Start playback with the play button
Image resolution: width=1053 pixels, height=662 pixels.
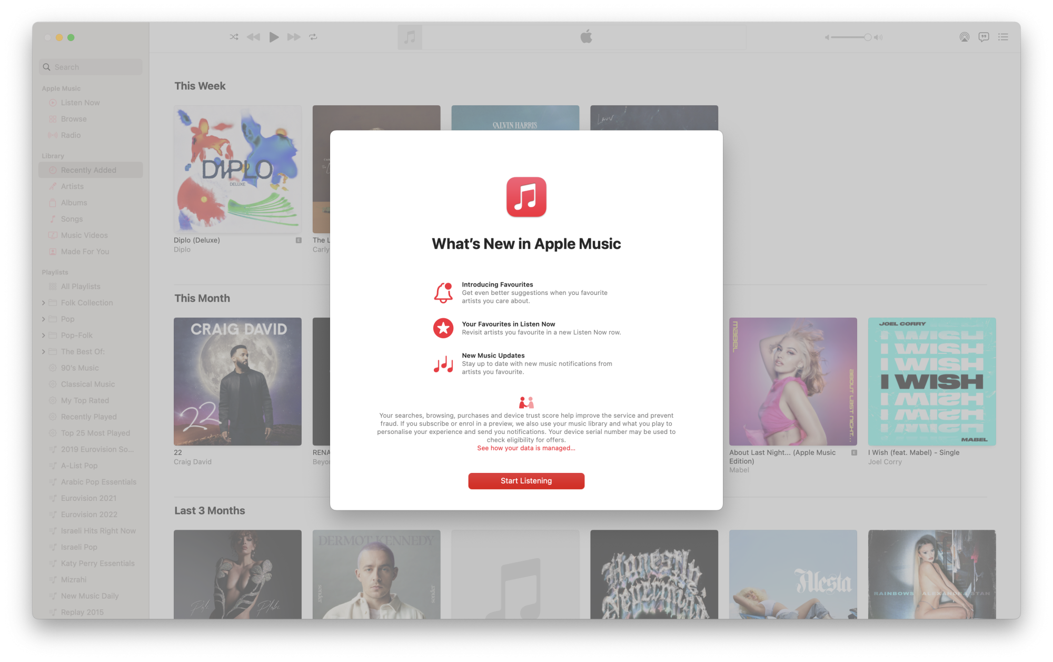tap(274, 37)
